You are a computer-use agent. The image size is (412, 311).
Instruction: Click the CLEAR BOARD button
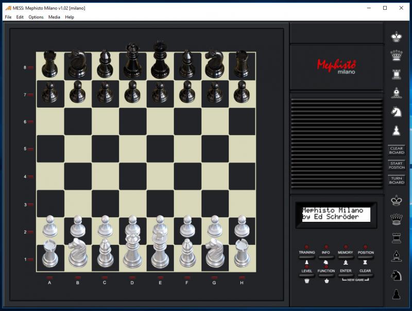[x=397, y=151]
